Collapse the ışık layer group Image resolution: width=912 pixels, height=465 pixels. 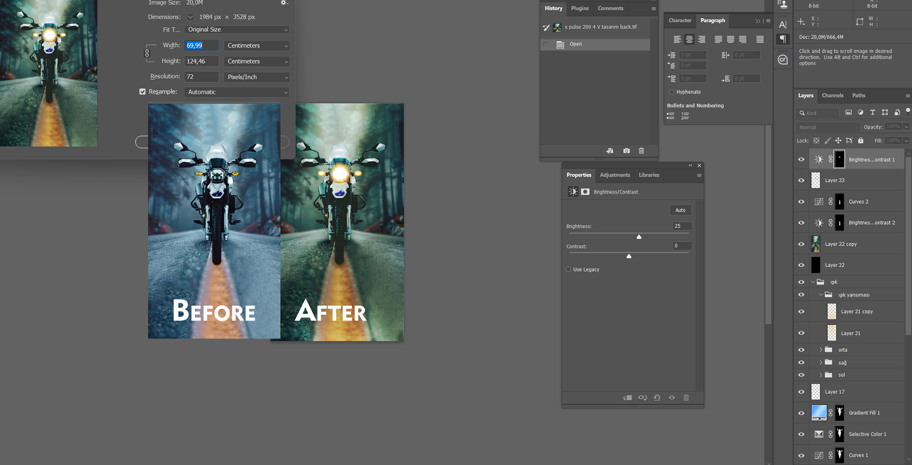(813, 282)
